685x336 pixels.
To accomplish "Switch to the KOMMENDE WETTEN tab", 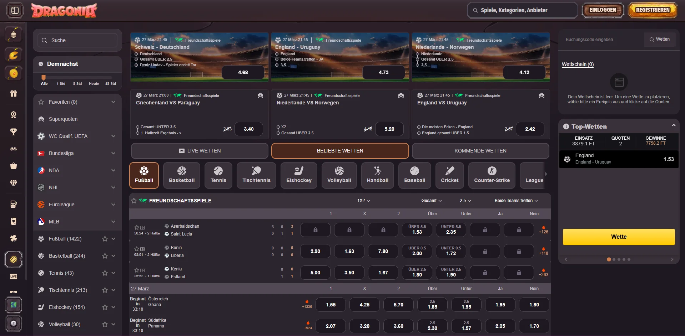I will (x=480, y=151).
